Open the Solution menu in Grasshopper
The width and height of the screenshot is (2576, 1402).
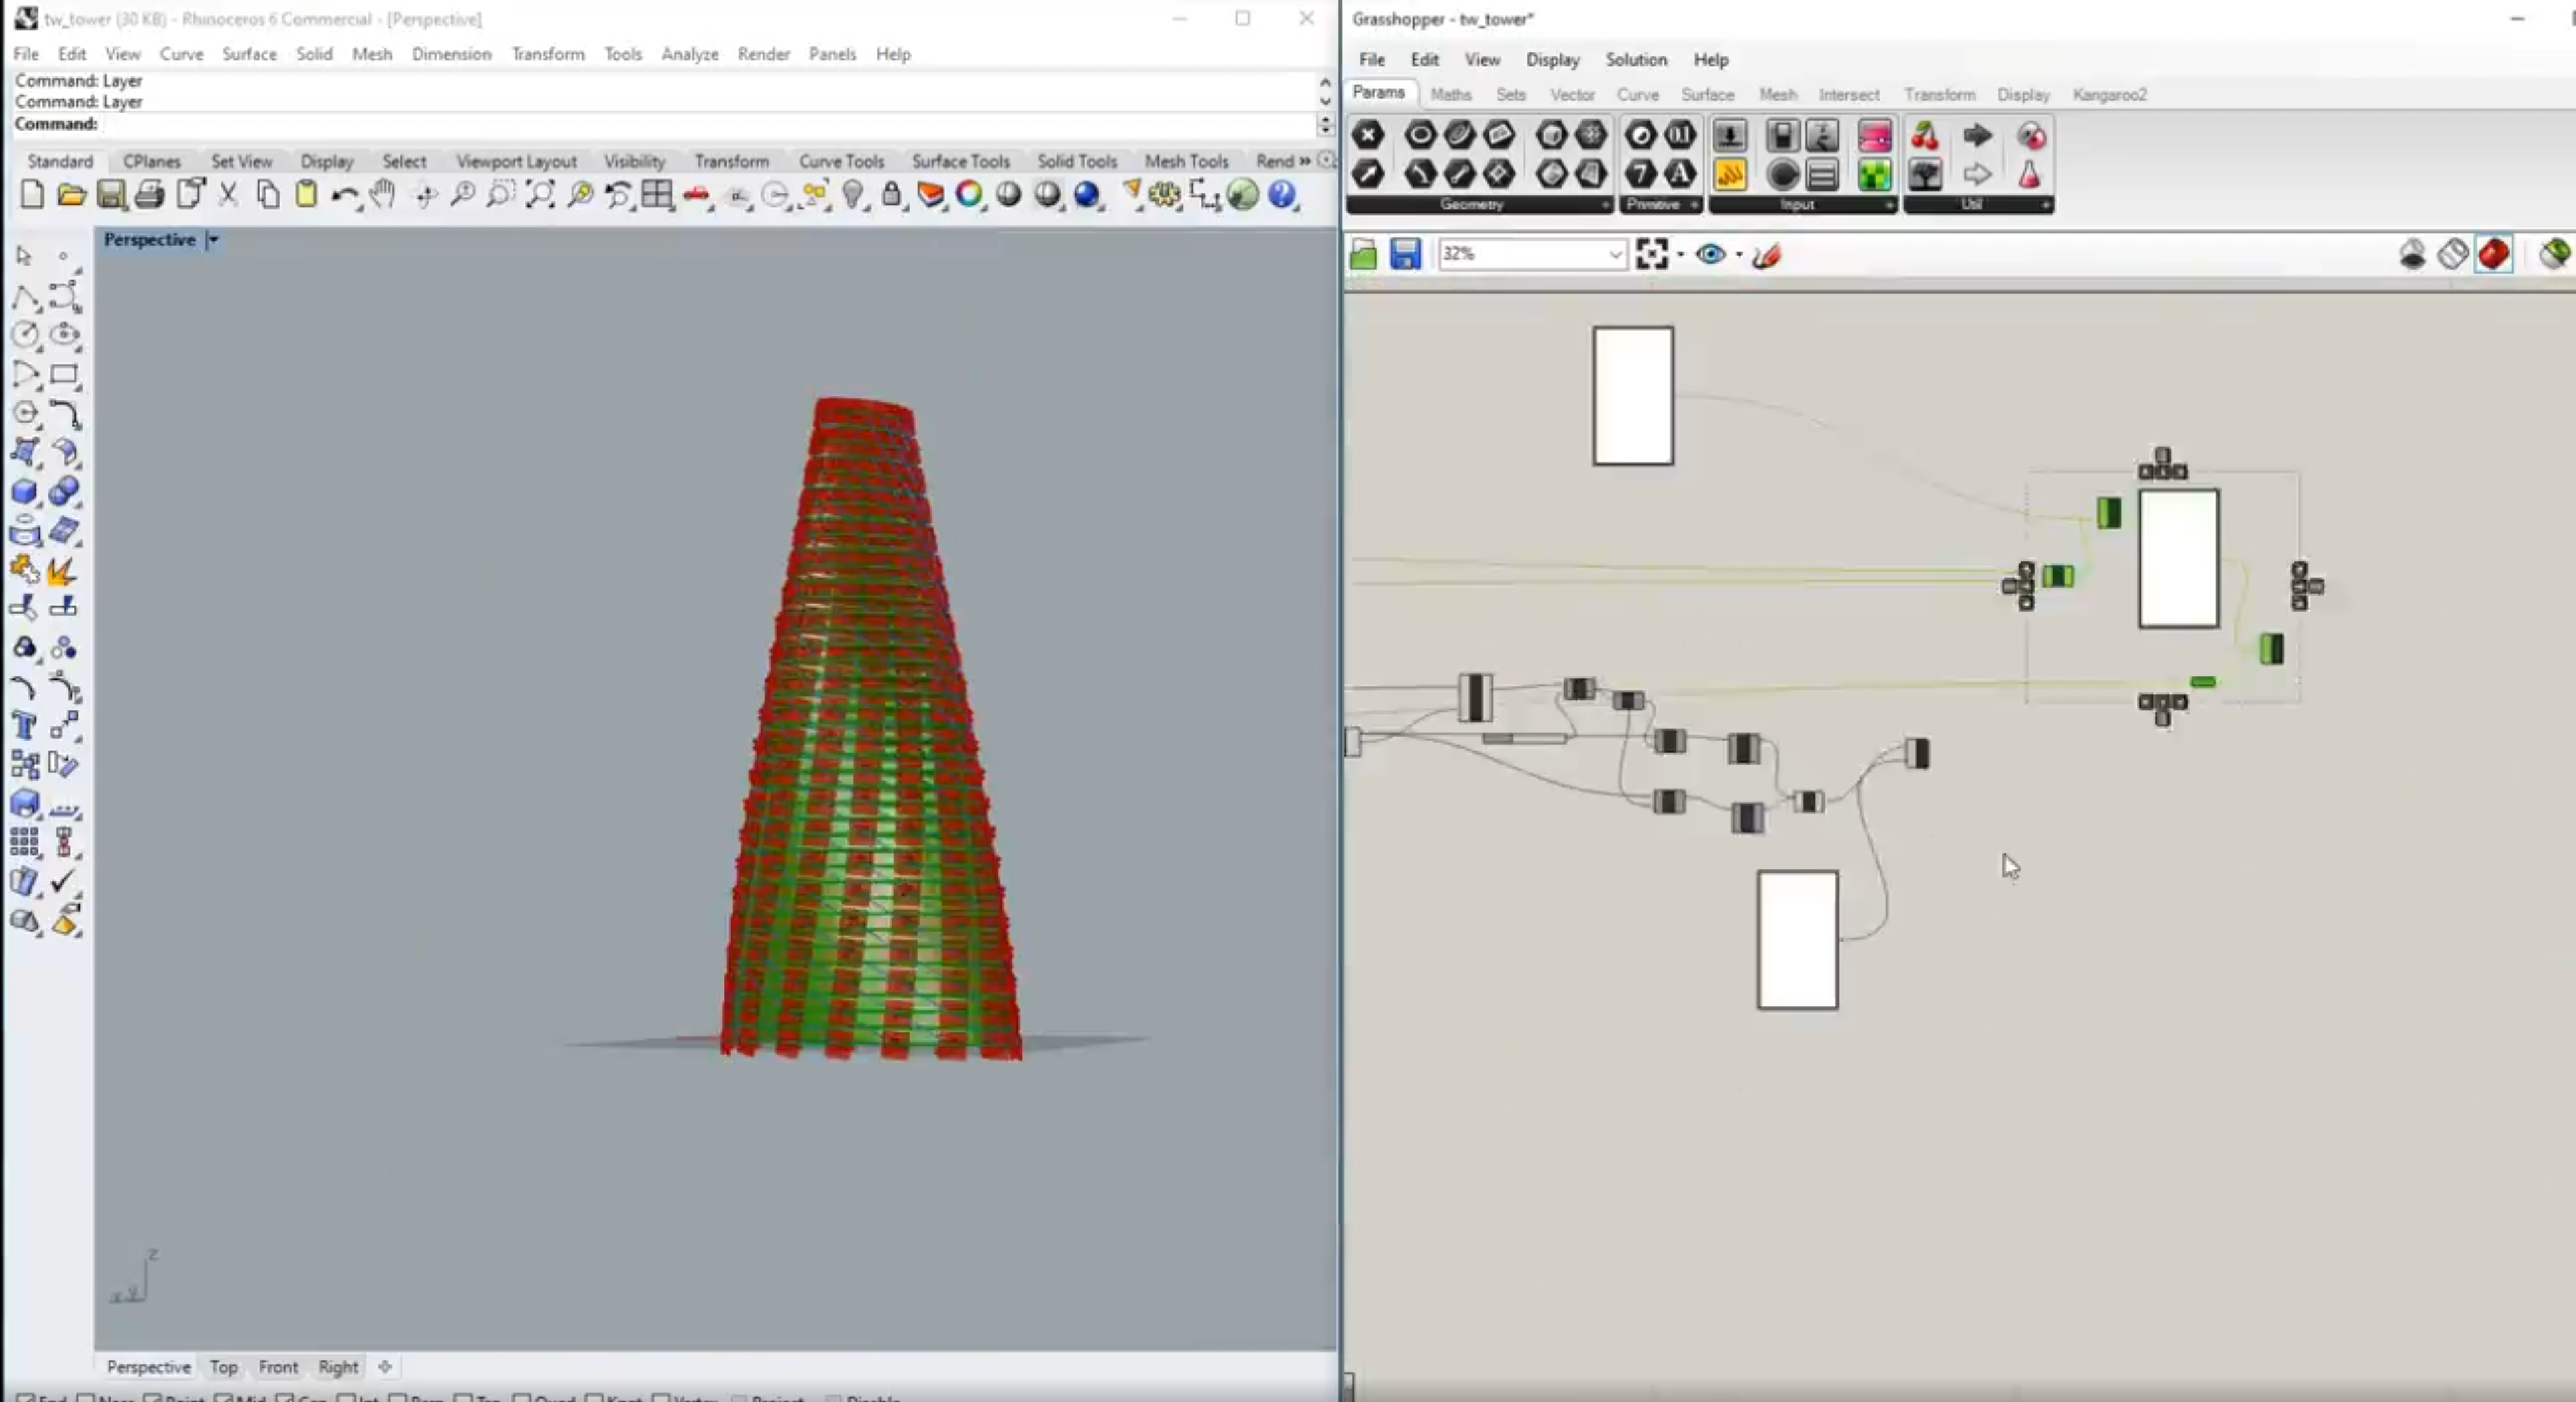(x=1636, y=60)
